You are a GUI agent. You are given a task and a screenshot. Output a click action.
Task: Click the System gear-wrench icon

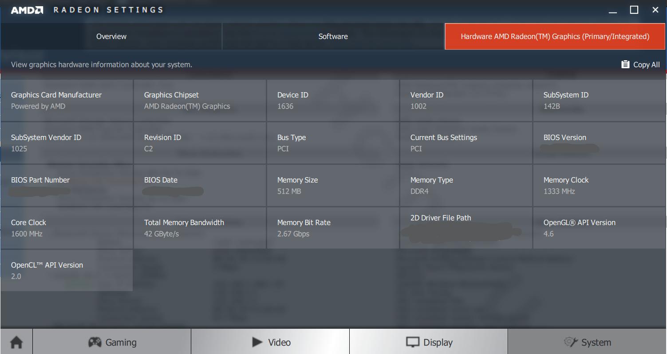pos(570,342)
